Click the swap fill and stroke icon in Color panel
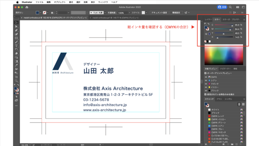 [208, 24]
